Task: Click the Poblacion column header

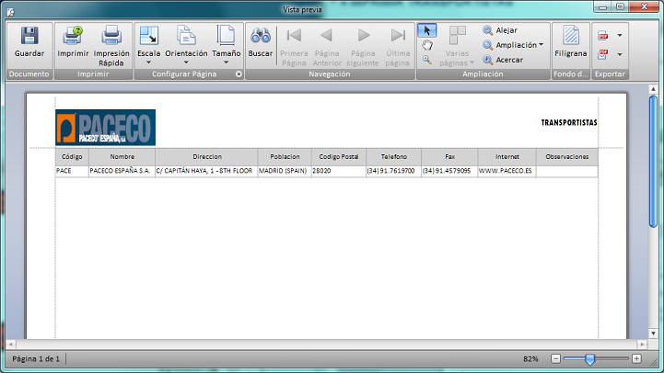Action: 285,157
